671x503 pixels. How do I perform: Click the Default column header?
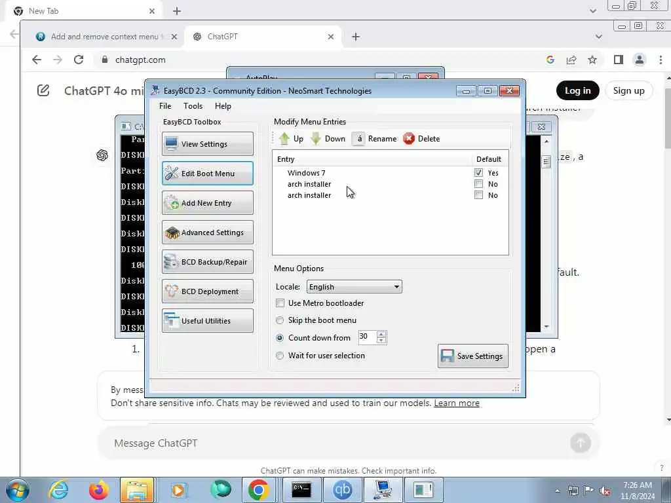tap(489, 159)
